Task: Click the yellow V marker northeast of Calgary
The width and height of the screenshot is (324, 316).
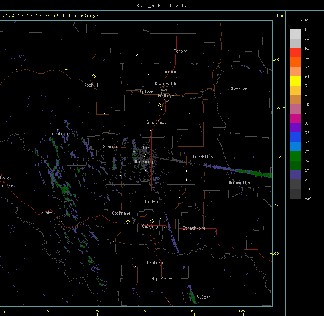Action: pos(161,219)
